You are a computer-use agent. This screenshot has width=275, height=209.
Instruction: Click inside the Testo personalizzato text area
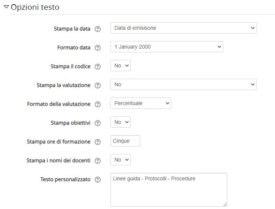[x=169, y=190]
